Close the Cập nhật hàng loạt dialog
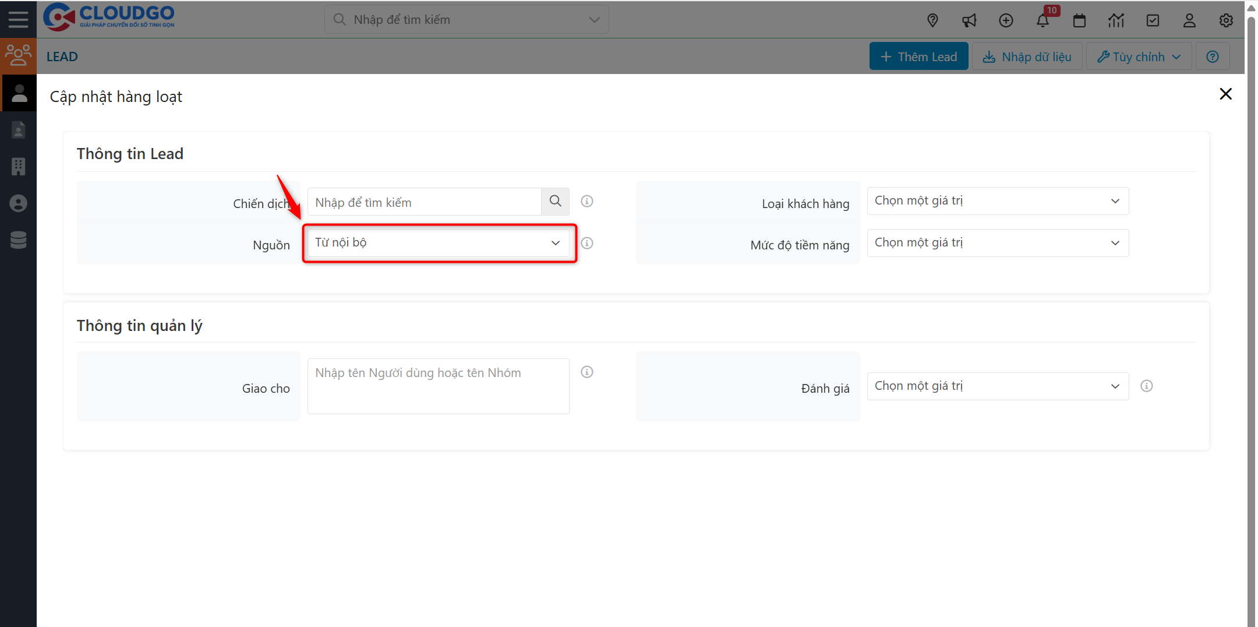The width and height of the screenshot is (1258, 627). point(1225,94)
